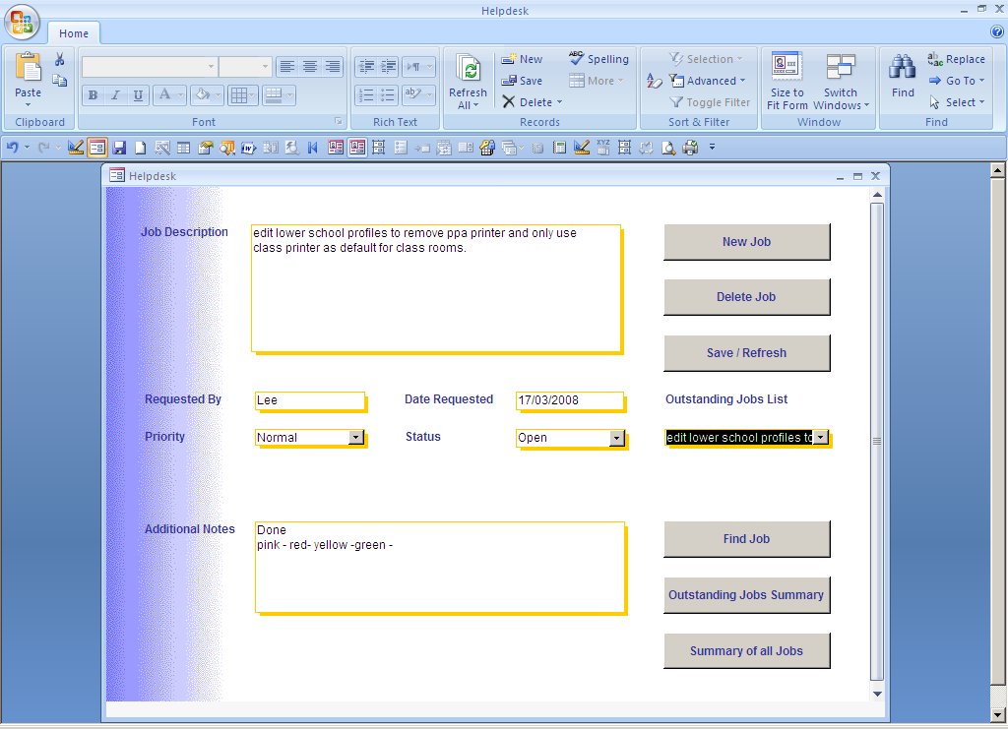Click the Paste clipboard icon
Viewport: 1008px width, 729px height.
tap(28, 68)
